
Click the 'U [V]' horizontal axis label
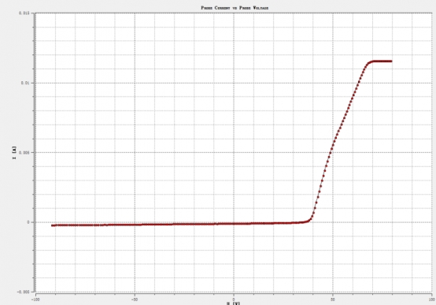tap(233, 303)
